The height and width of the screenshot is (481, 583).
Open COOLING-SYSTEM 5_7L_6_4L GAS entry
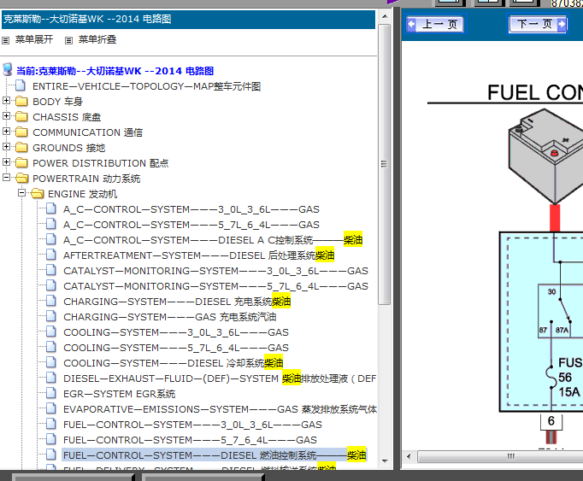pos(176,348)
